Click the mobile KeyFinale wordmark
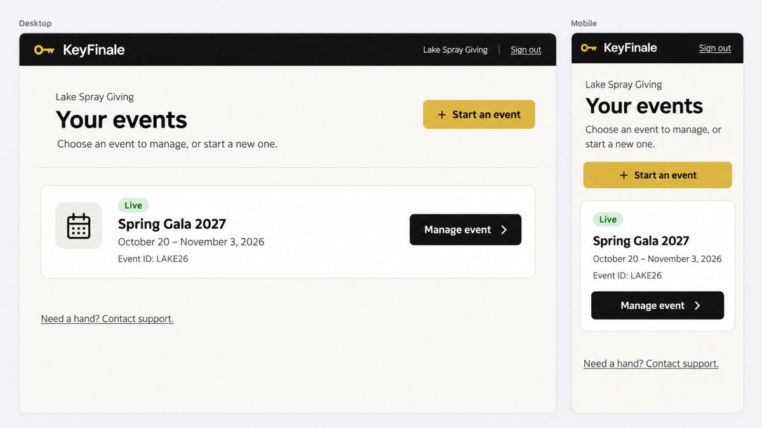The image size is (762, 428). [631, 48]
